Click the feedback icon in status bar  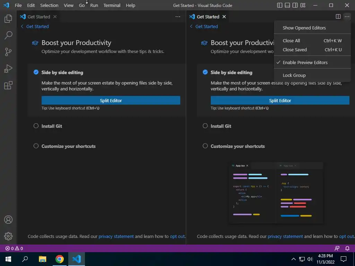click(337, 248)
